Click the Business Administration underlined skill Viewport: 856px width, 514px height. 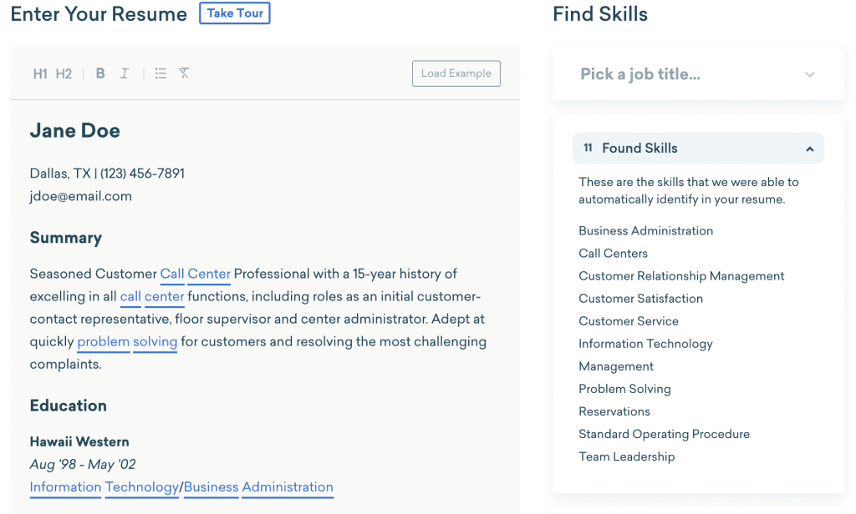258,486
